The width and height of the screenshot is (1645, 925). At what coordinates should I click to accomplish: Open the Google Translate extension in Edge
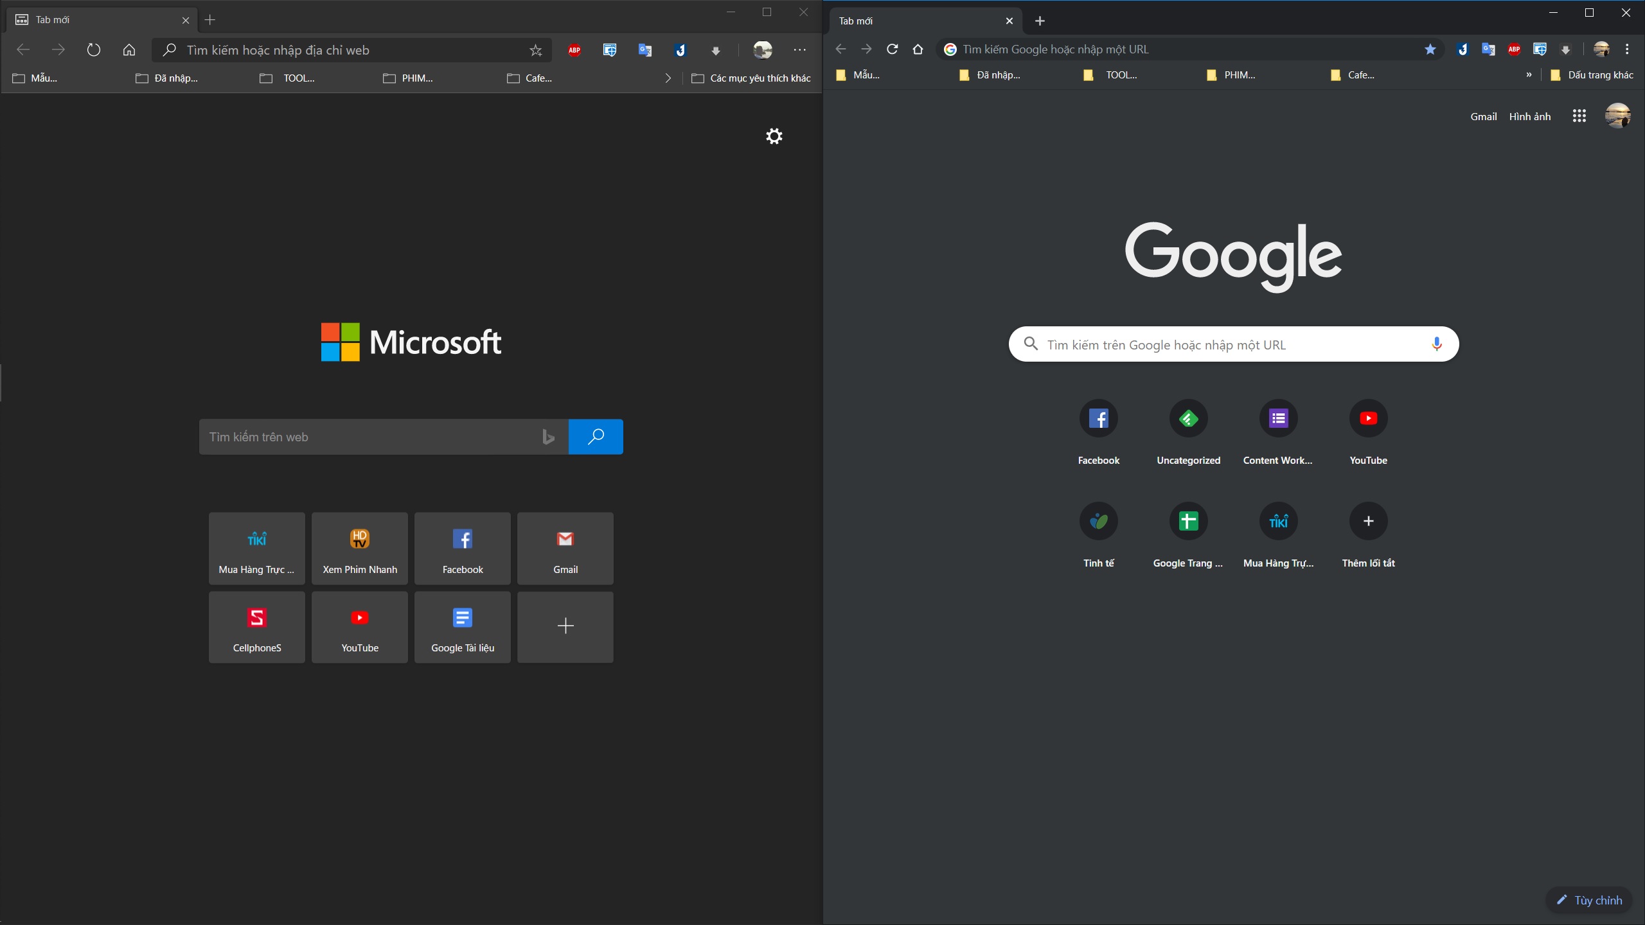[x=645, y=50]
